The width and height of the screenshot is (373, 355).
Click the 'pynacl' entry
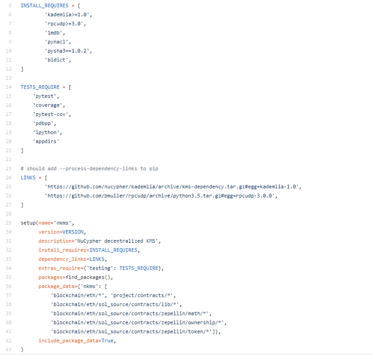56,42
